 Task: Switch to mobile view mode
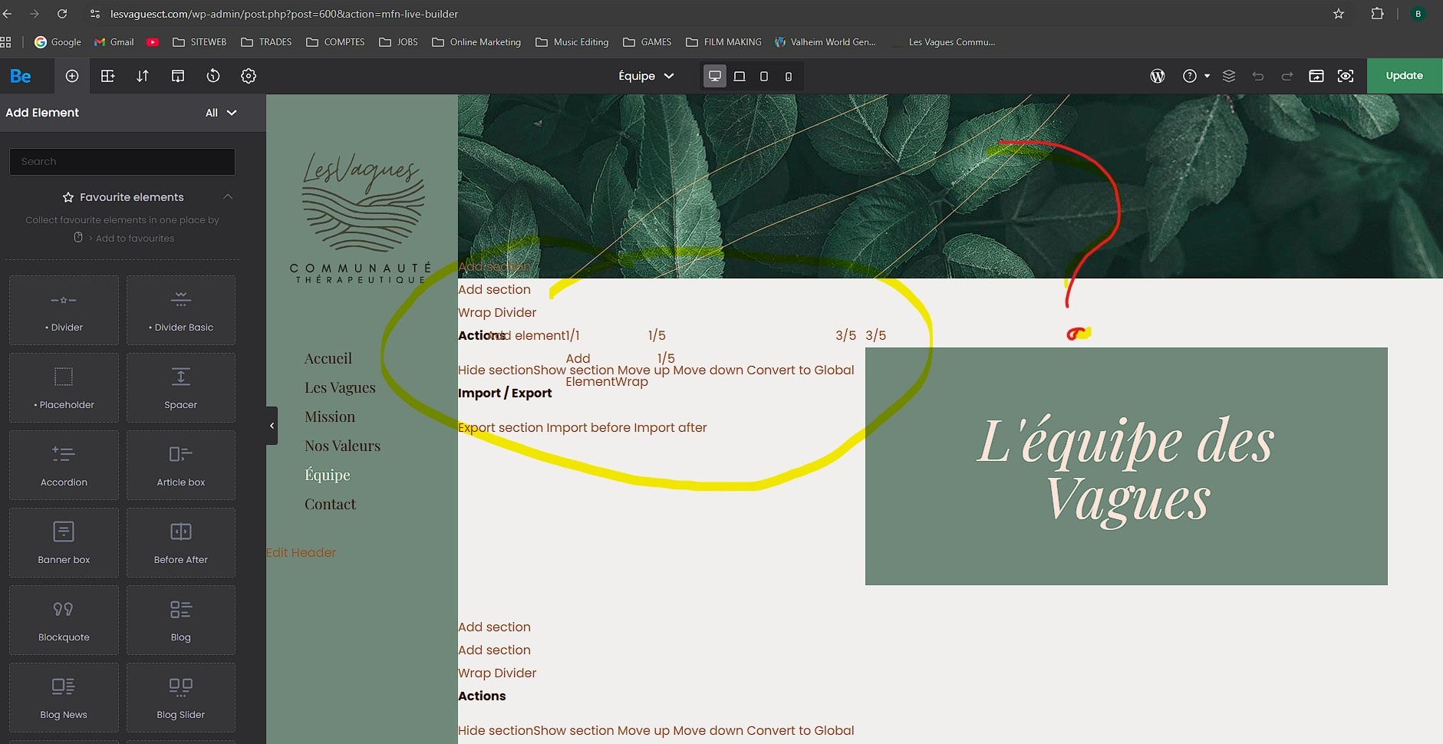[x=788, y=76]
